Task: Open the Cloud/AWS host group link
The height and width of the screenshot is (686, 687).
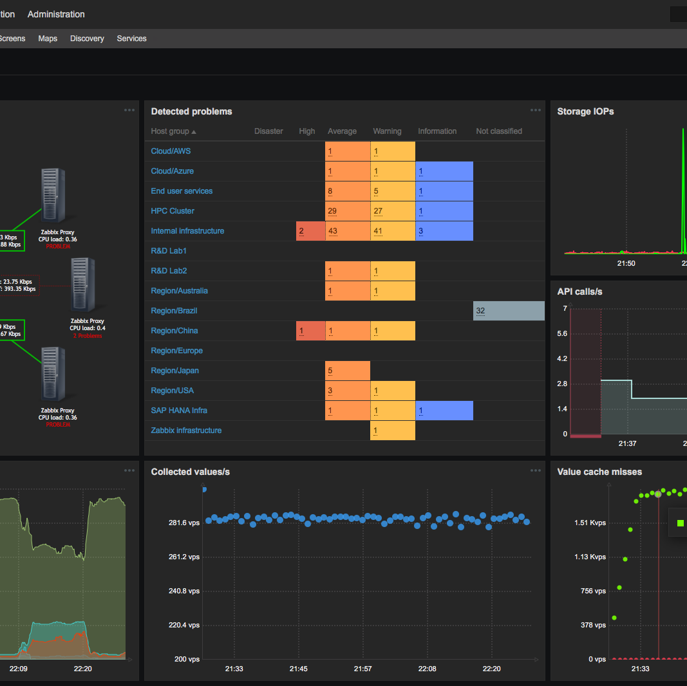Action: tap(171, 151)
